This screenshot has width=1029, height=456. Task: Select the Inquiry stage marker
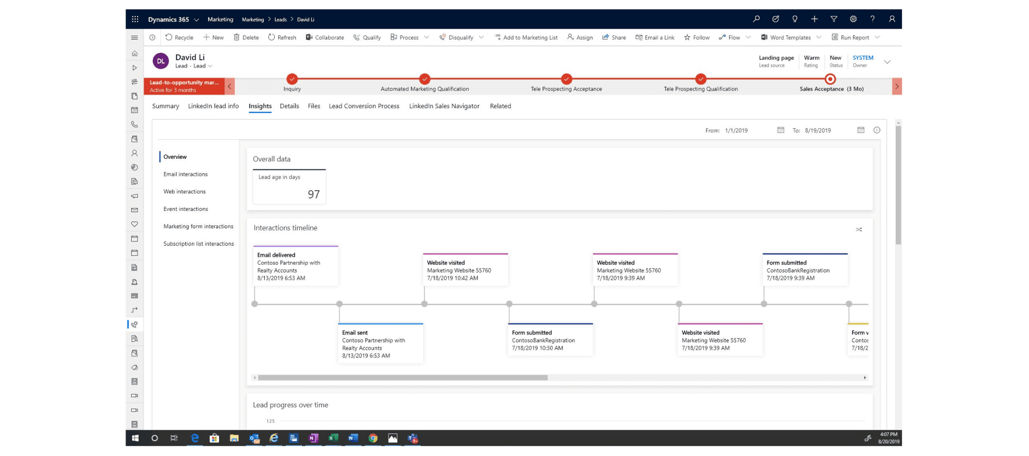[x=292, y=79]
